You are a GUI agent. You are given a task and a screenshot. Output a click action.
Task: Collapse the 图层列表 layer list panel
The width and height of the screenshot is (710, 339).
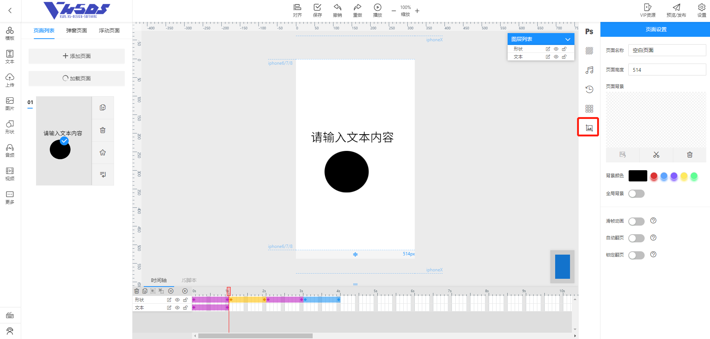tap(568, 39)
